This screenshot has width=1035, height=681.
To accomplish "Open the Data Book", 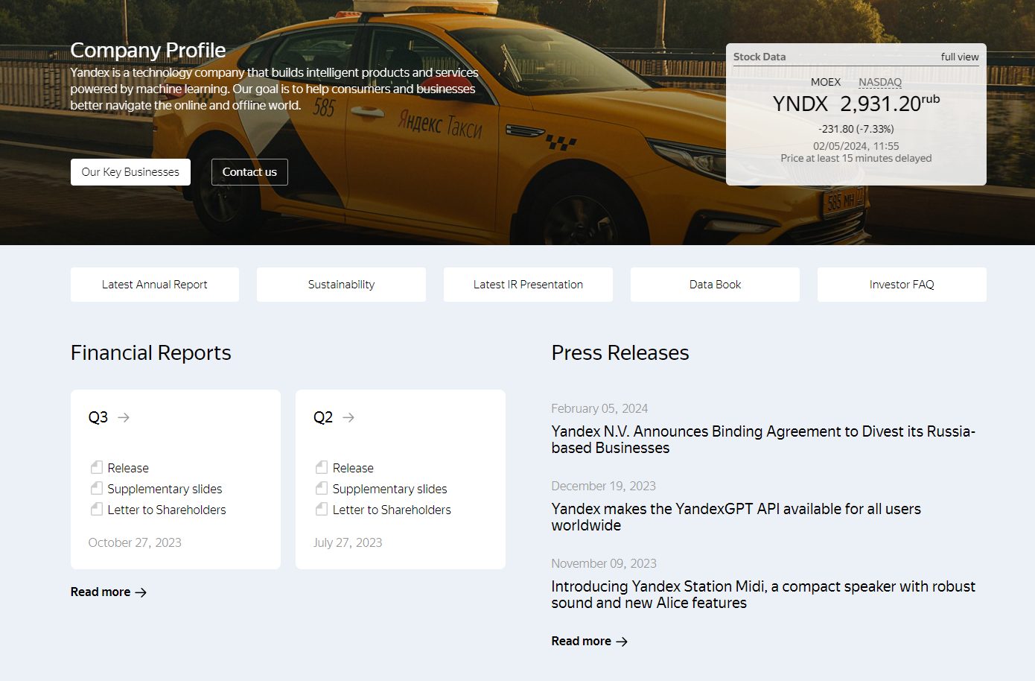I will coord(715,285).
